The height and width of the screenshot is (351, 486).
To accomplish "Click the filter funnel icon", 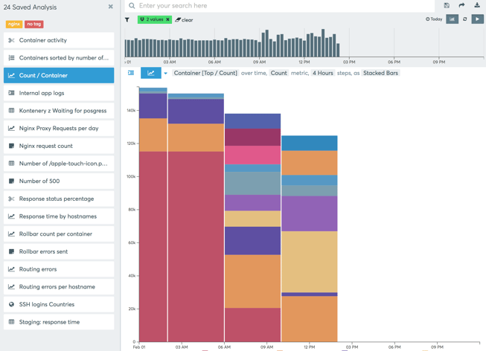I will tap(127, 19).
